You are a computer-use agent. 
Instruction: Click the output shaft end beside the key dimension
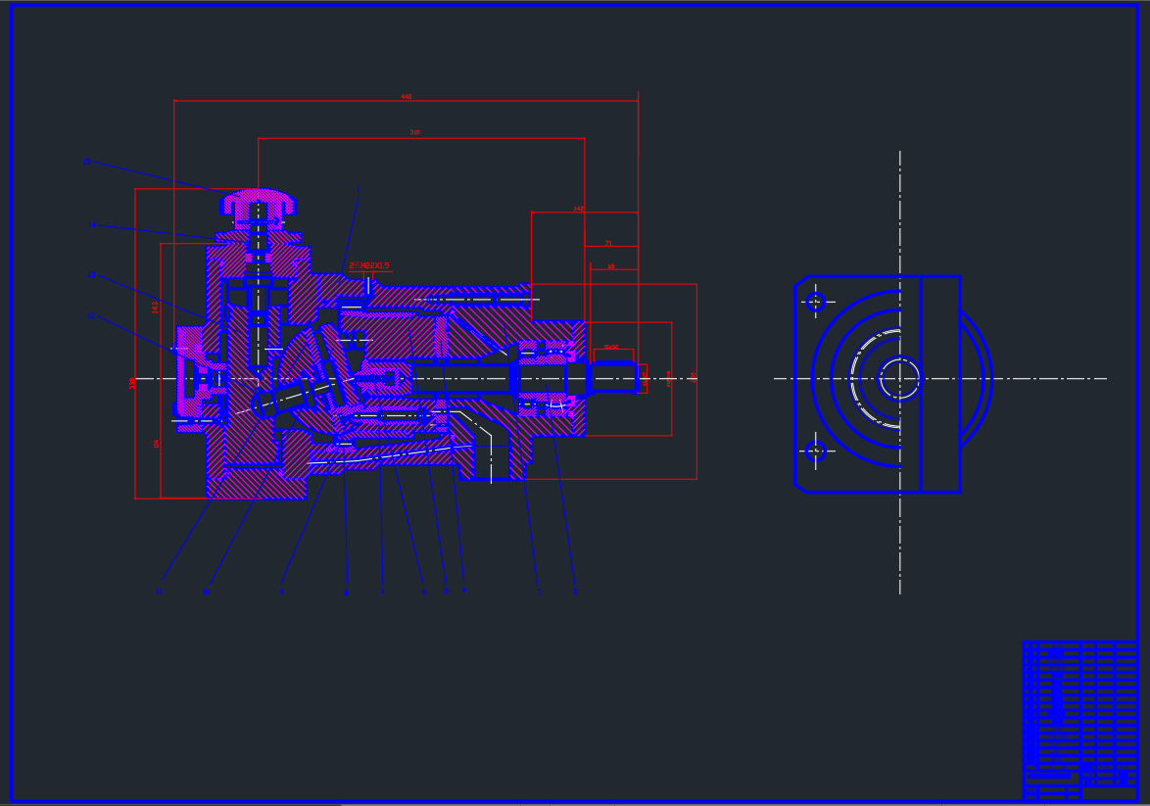click(613, 378)
